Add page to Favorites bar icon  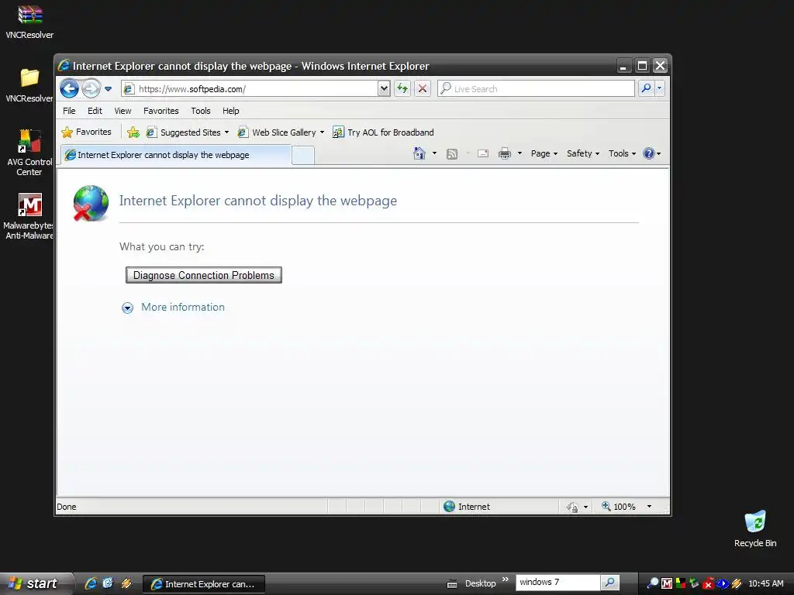(x=133, y=132)
